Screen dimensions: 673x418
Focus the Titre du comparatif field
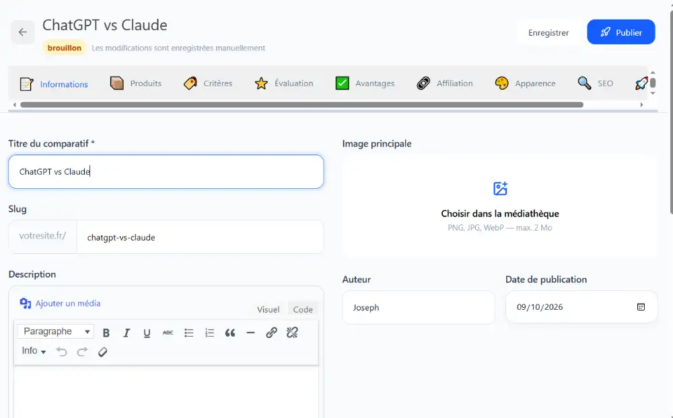pyautogui.click(x=166, y=171)
